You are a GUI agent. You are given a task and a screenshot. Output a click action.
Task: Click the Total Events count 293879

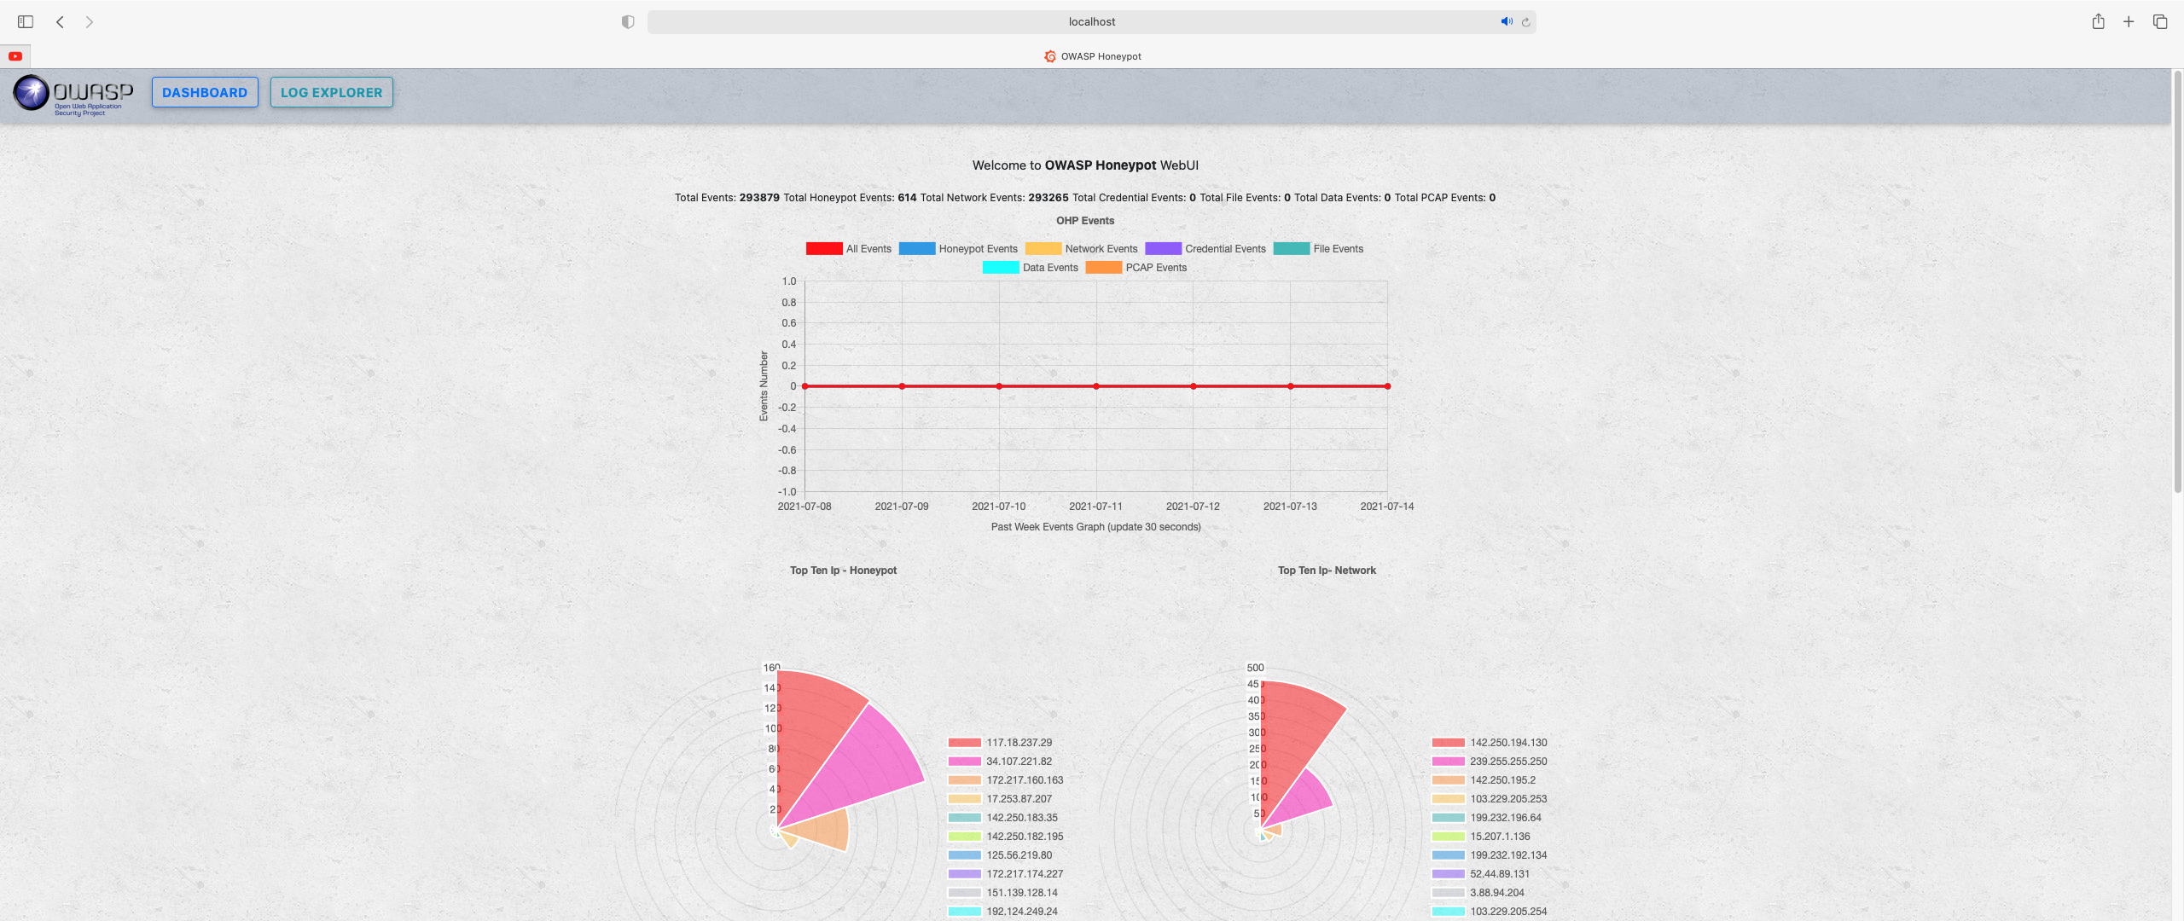[x=759, y=198]
